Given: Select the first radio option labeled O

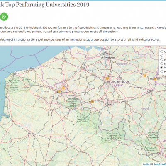Looking at the screenshot, I should click(x=161, y=51).
